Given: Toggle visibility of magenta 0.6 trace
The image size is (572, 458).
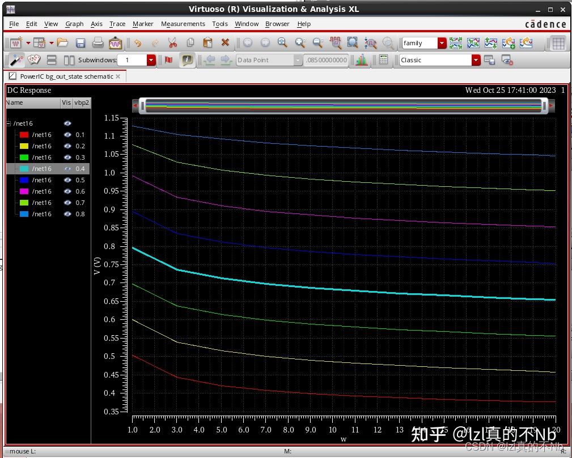Looking at the screenshot, I should coord(67,191).
